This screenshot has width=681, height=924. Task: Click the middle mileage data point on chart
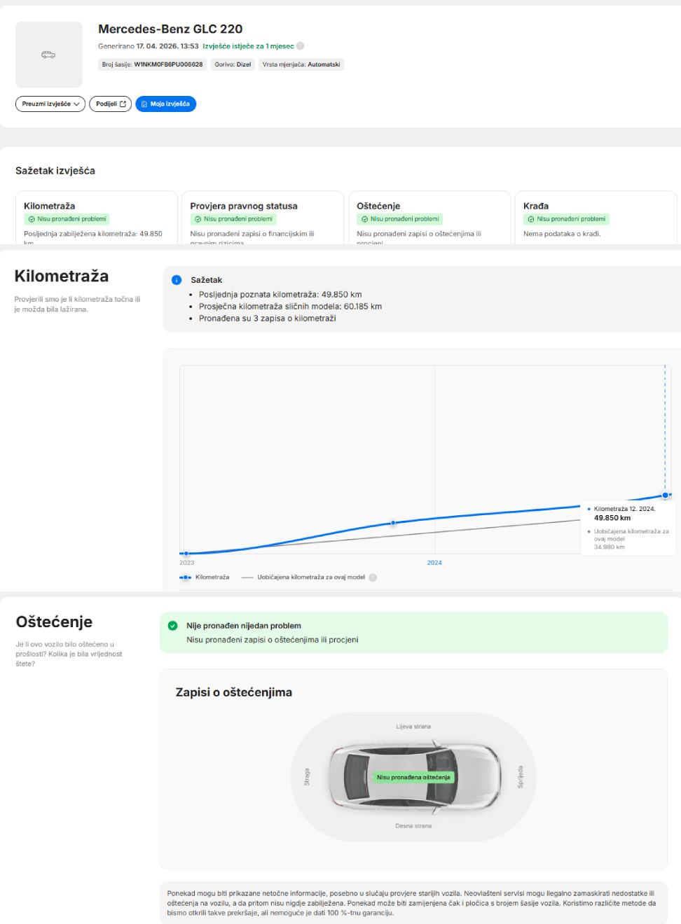393,523
